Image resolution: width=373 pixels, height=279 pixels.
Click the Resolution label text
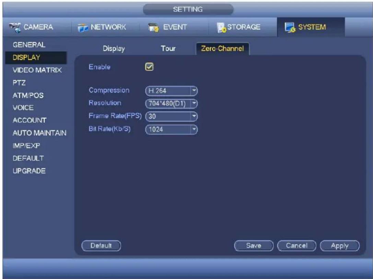pos(105,103)
